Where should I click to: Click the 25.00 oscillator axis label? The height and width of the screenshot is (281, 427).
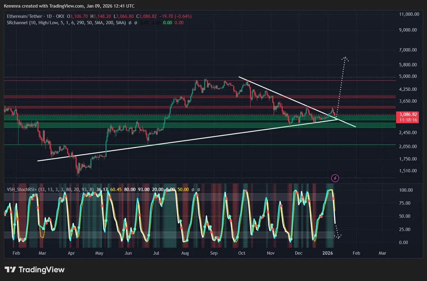[406, 229]
